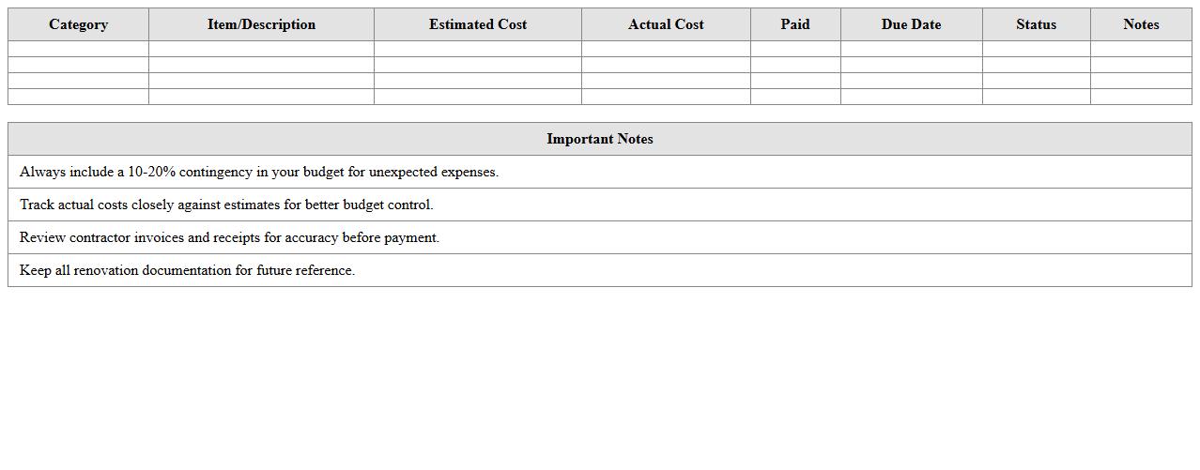Click the contingency budget note text
1200x470 pixels.
(259, 173)
